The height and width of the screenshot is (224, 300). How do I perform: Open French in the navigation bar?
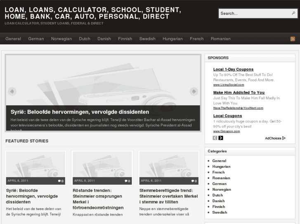pyautogui.click(x=197, y=39)
